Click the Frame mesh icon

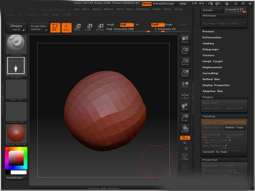tap(185, 156)
